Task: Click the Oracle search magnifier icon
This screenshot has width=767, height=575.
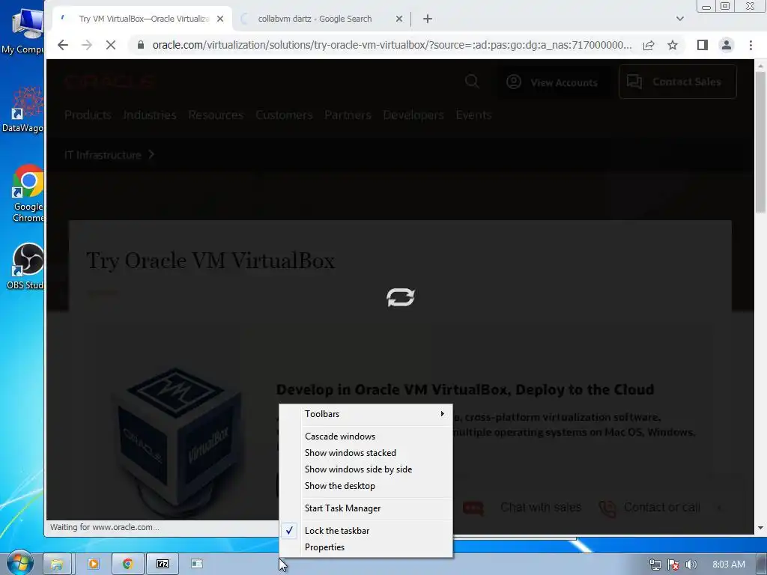Action: (472, 81)
